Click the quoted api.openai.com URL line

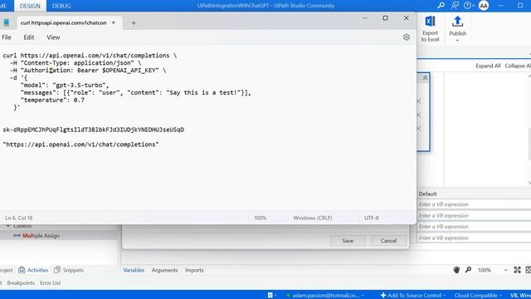click(x=80, y=145)
